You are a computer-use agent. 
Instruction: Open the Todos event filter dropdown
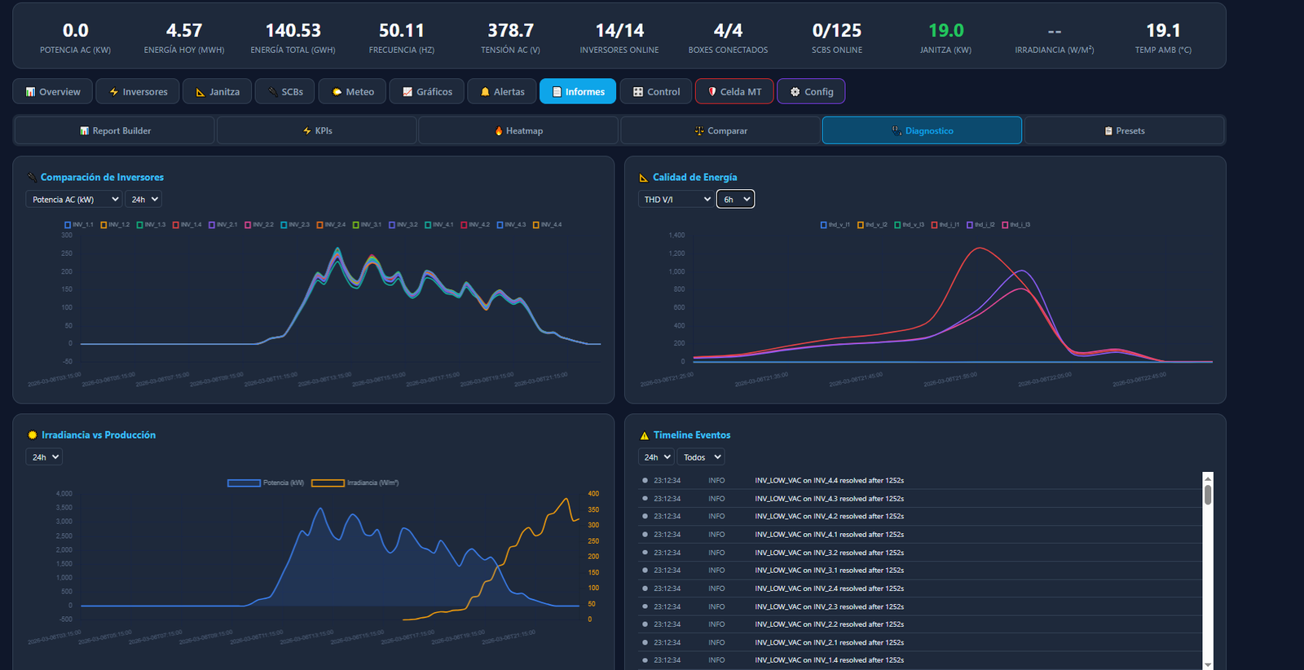(701, 457)
